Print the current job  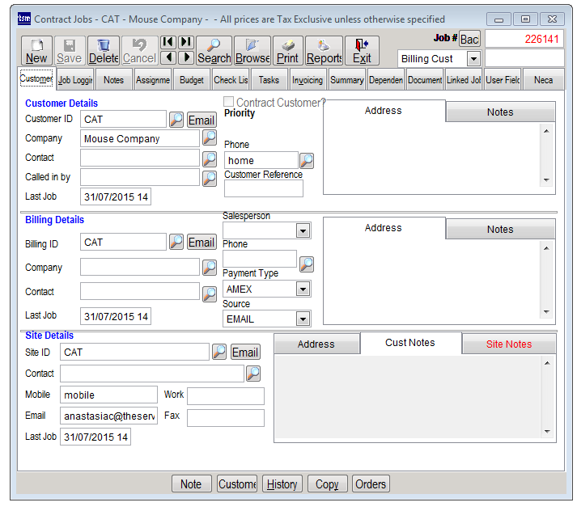pos(287,50)
